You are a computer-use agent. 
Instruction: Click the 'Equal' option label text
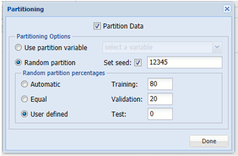click(x=39, y=99)
